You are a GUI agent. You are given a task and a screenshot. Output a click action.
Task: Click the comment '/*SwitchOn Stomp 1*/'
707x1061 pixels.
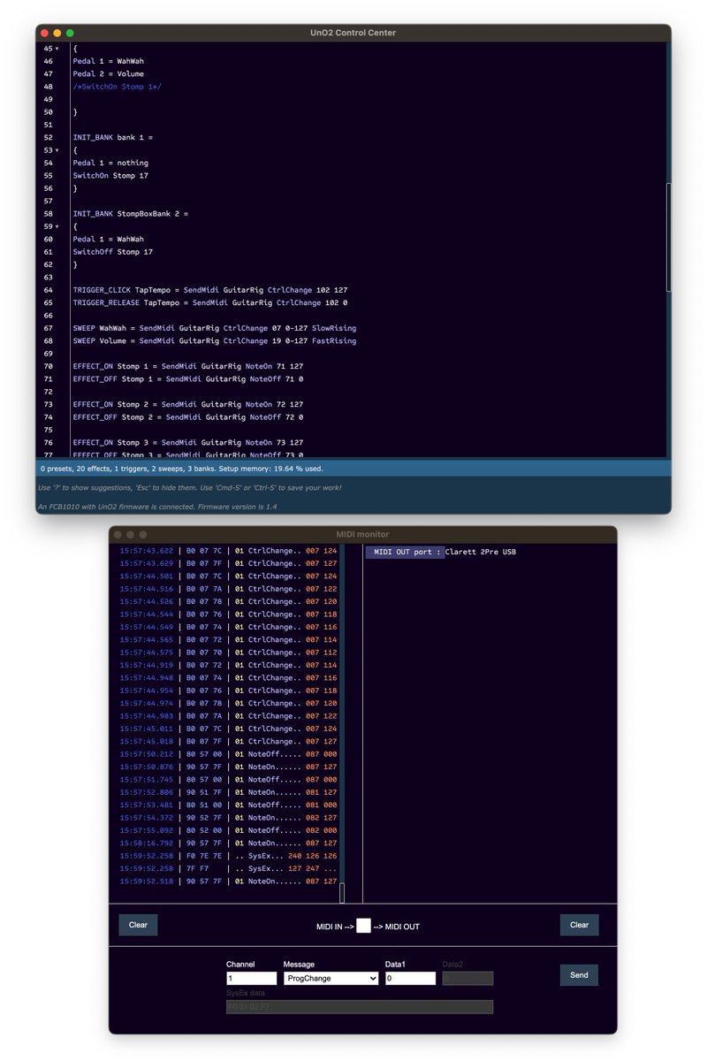coord(117,87)
